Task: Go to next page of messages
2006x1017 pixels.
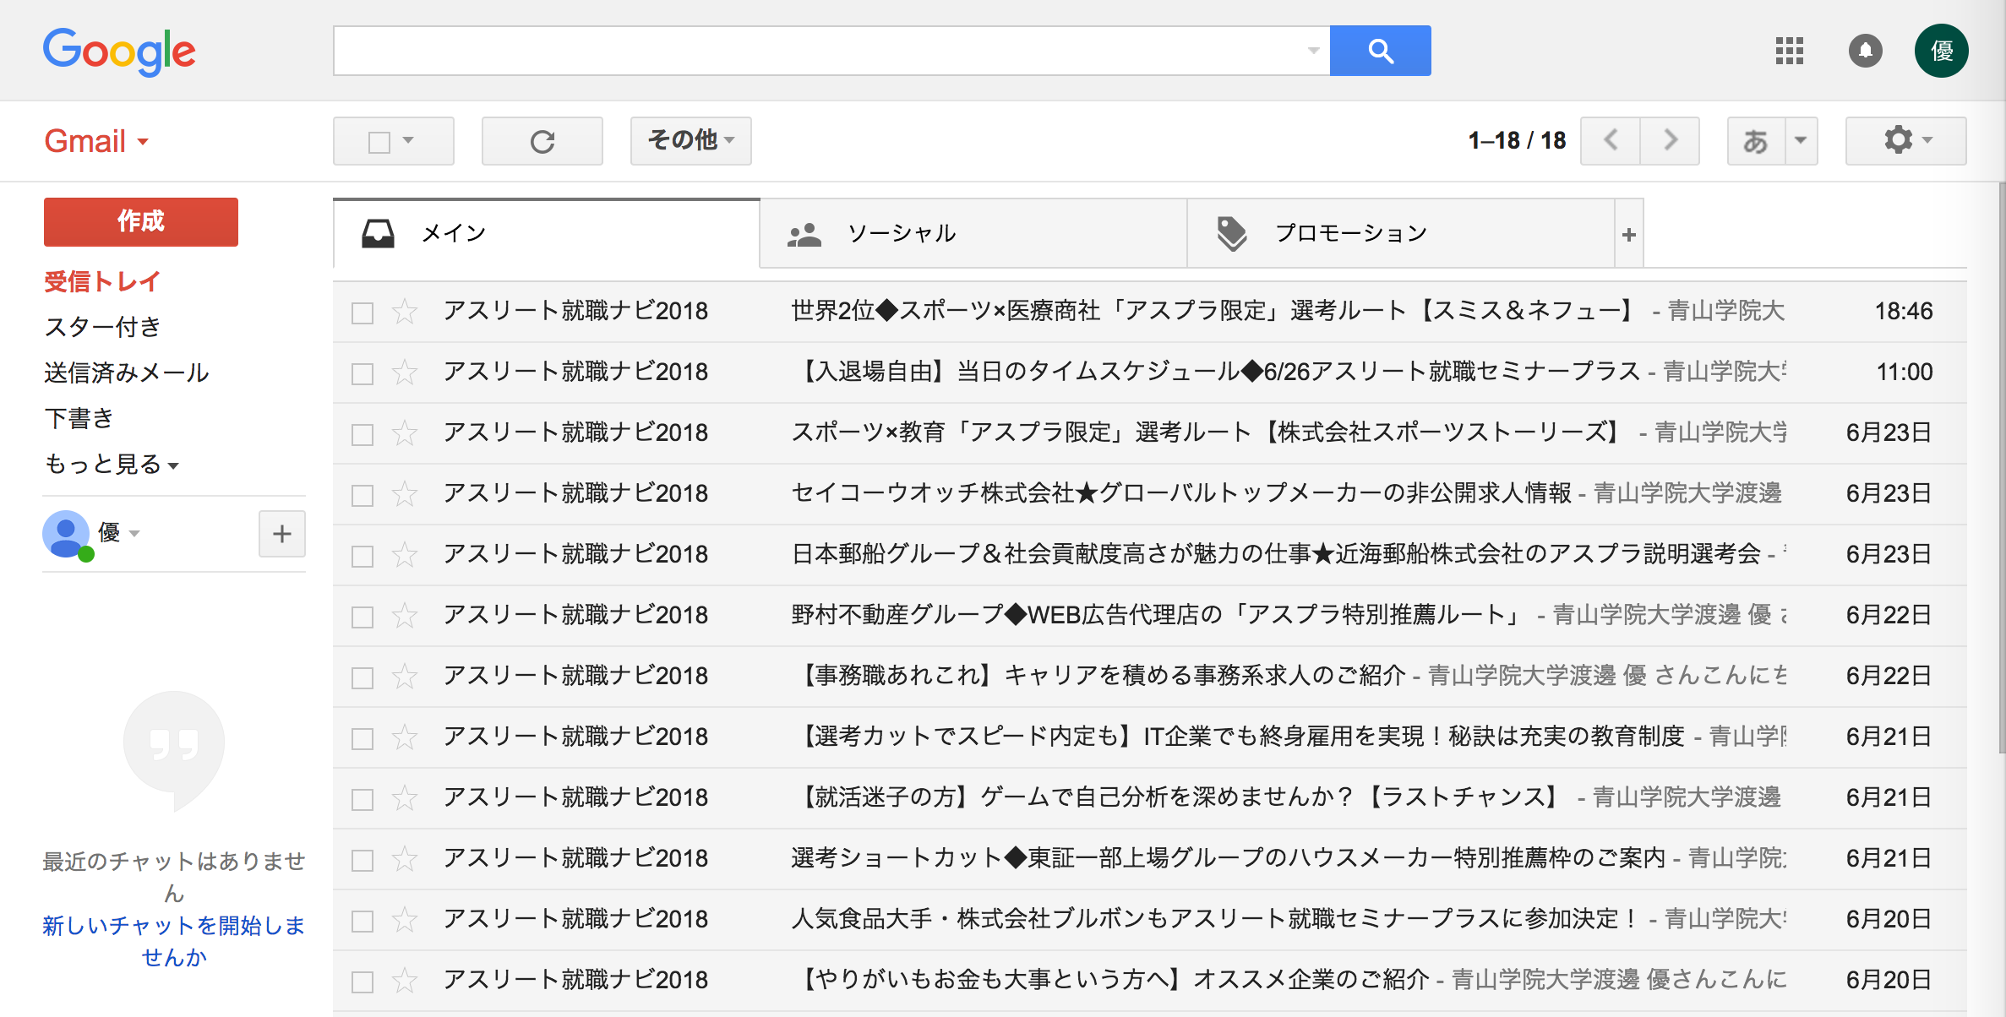Action: click(x=1670, y=140)
